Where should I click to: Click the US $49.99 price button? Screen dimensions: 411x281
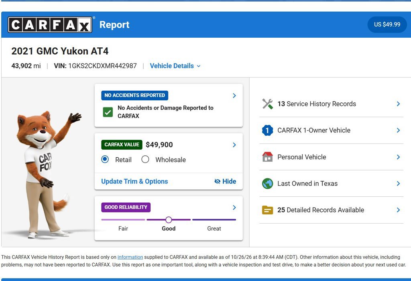[x=387, y=24]
